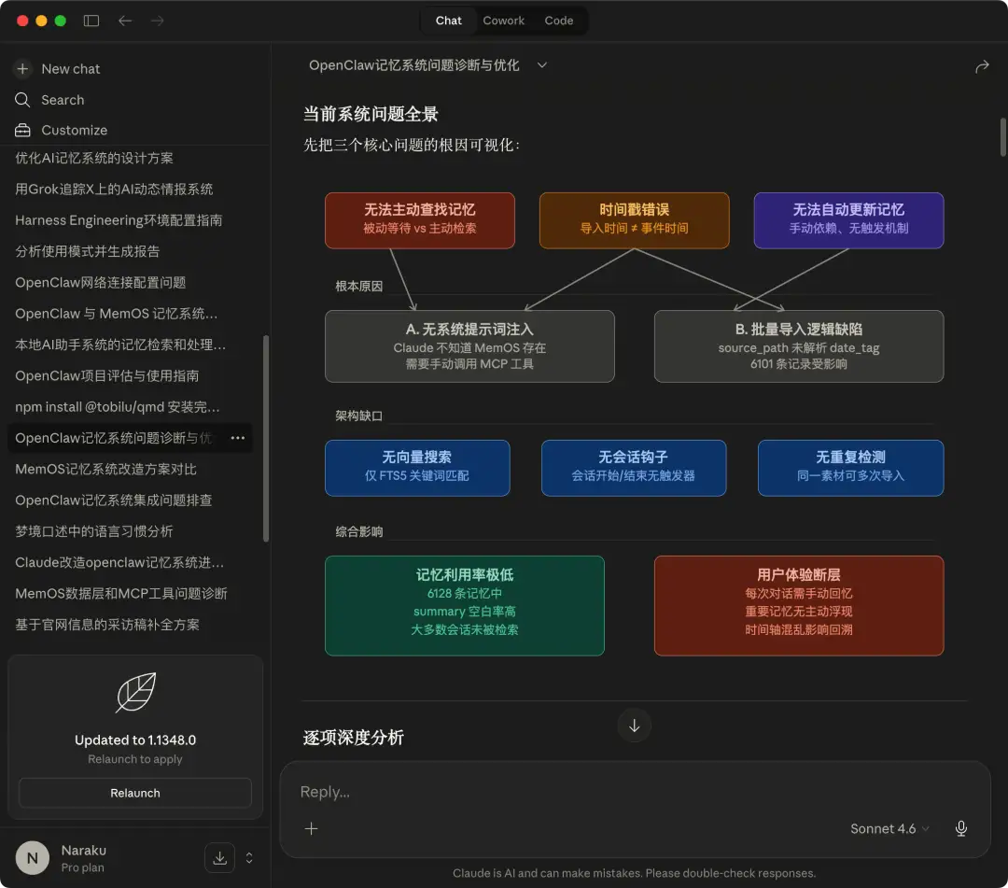Switch to the Code tab
The height and width of the screenshot is (888, 1008).
click(559, 21)
